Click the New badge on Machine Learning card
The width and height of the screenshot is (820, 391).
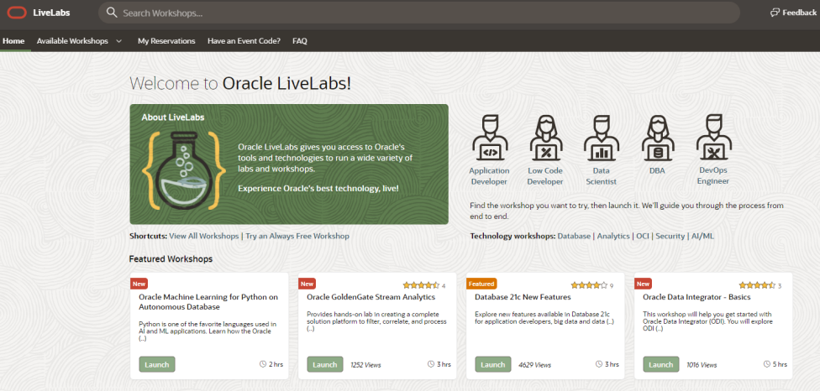coord(139,284)
